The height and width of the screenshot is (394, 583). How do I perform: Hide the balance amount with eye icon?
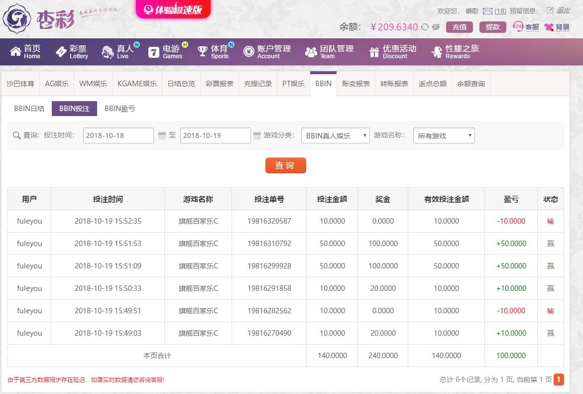point(436,27)
